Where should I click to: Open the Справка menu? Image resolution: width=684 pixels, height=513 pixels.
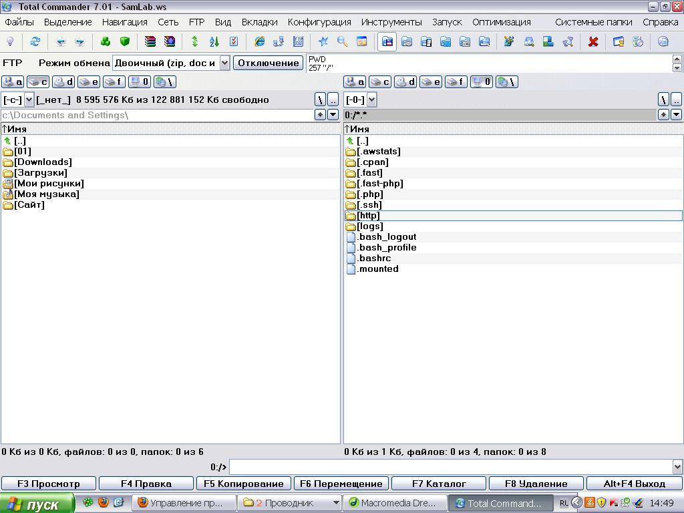click(x=660, y=22)
